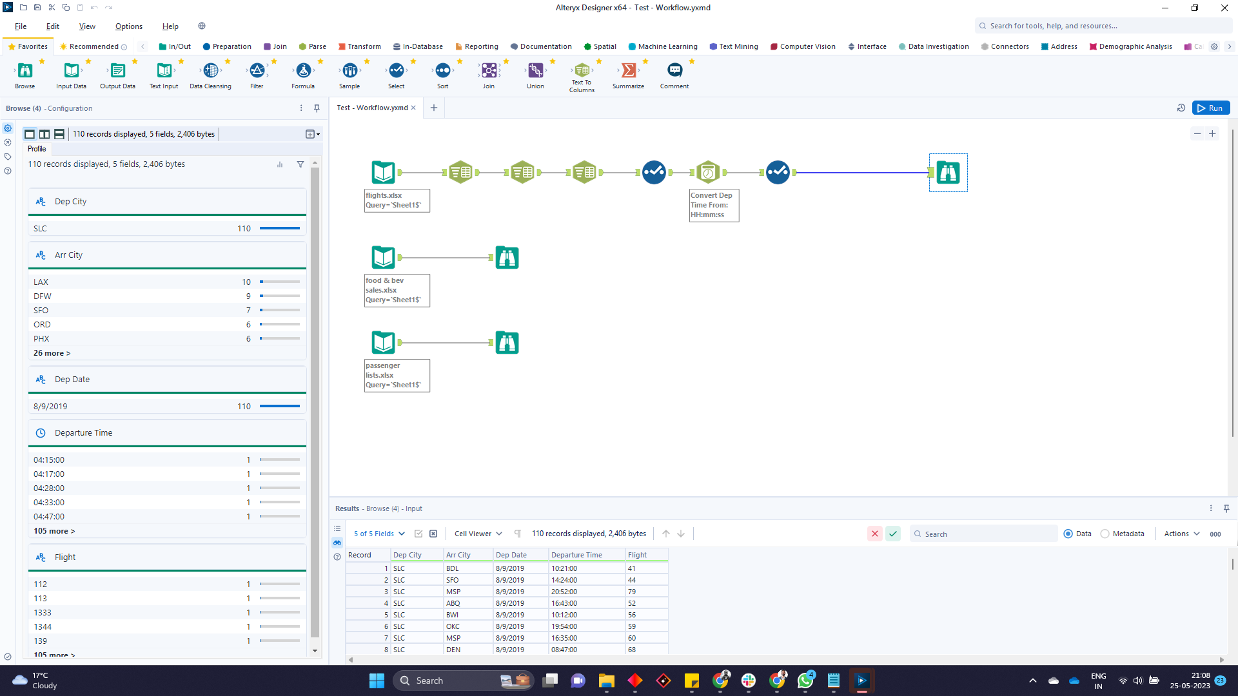Select the Metadata radio button in Results pane
Screen dimensions: 1238x696
coord(1105,534)
